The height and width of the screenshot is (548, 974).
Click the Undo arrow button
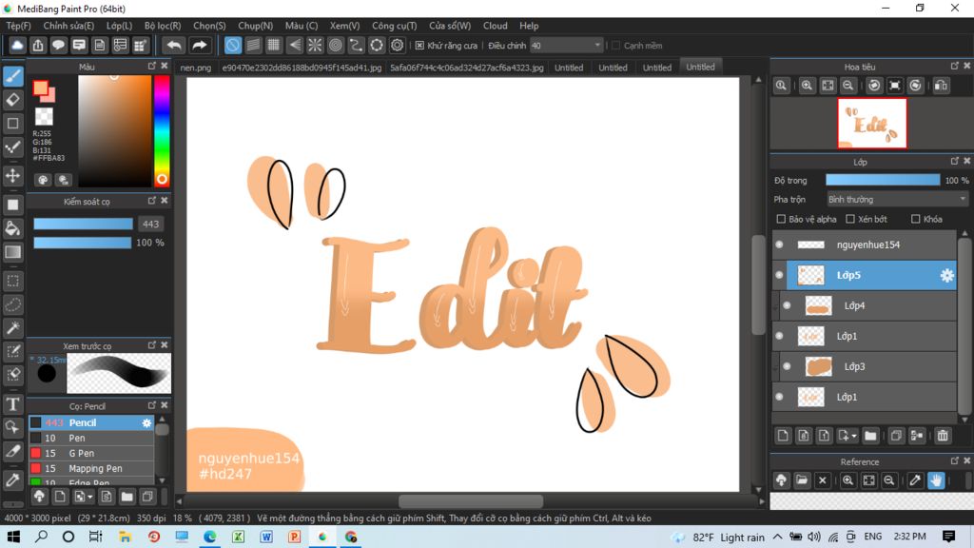[175, 46]
